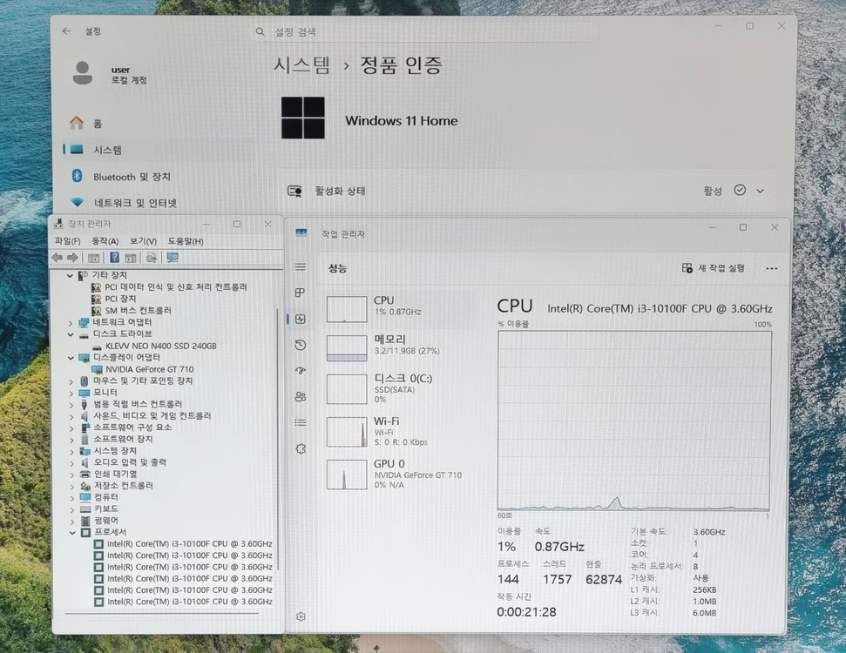Screen dimensions: 846x653
Task: Select first i3-10100F processor entry
Action: (x=189, y=544)
